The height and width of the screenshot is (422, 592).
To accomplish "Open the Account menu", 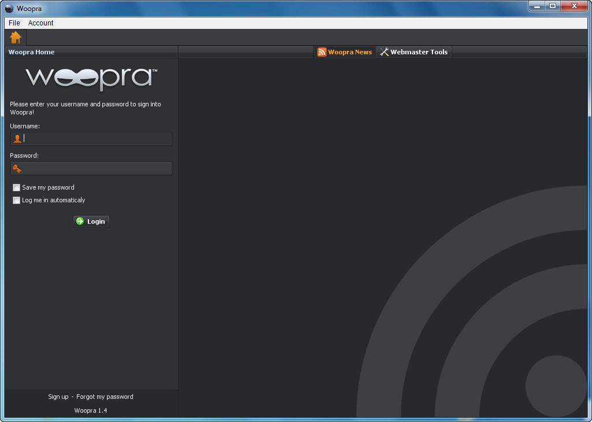I will coord(41,23).
